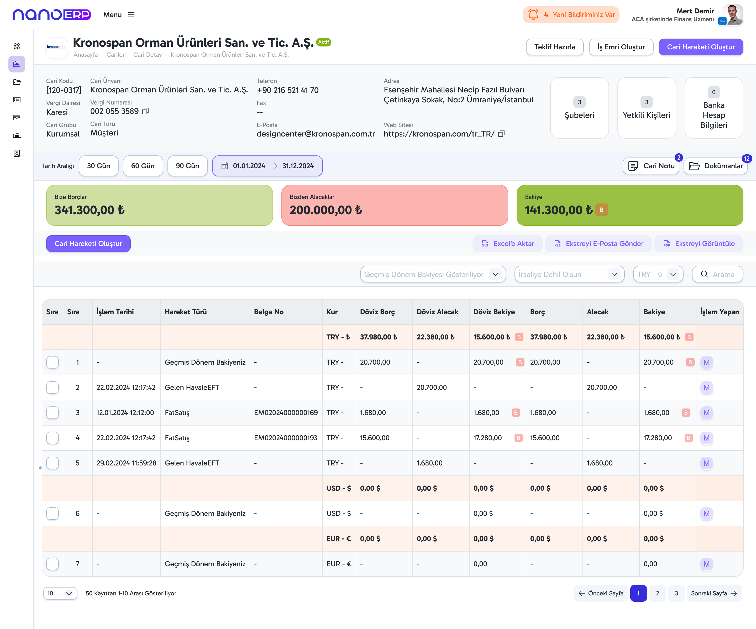This screenshot has width=756, height=629.
Task: Click the Arama search field
Action: point(717,274)
